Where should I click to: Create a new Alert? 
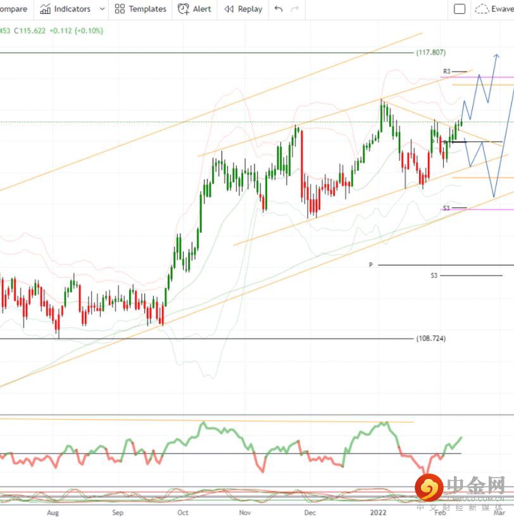pos(194,9)
